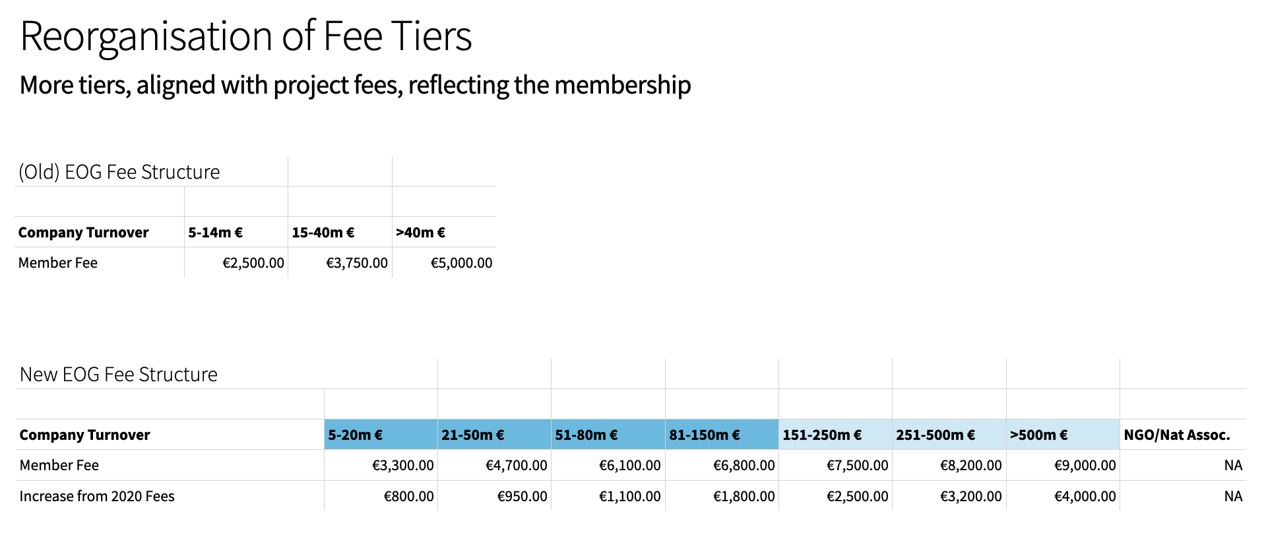The height and width of the screenshot is (546, 1268).
Task: Select the 251-500m € header cell
Action: (949, 435)
